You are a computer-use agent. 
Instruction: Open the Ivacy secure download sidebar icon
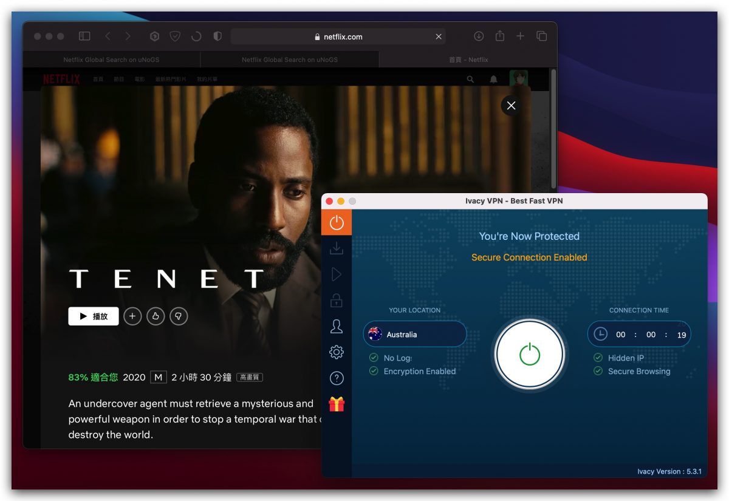(337, 248)
